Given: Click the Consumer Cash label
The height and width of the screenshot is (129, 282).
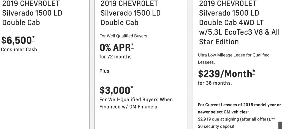Looking at the screenshot, I should point(19,50).
